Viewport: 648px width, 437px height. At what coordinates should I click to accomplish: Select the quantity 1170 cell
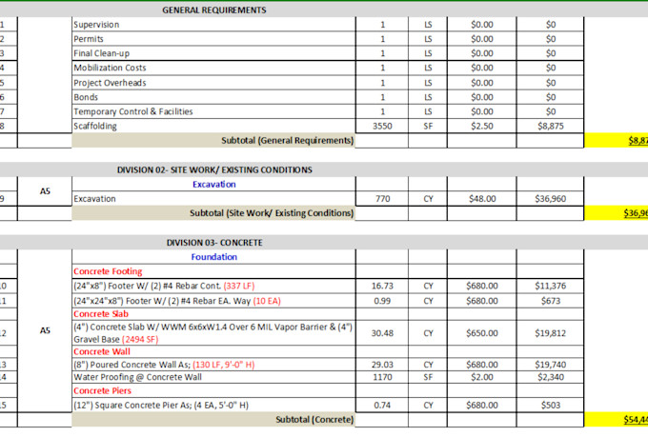point(382,377)
